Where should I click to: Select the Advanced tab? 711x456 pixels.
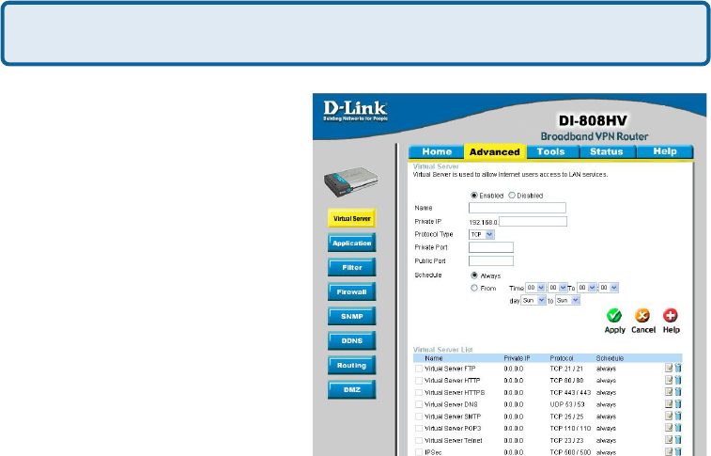[495, 152]
